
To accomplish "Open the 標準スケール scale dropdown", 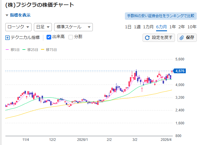I will (x=73, y=27).
